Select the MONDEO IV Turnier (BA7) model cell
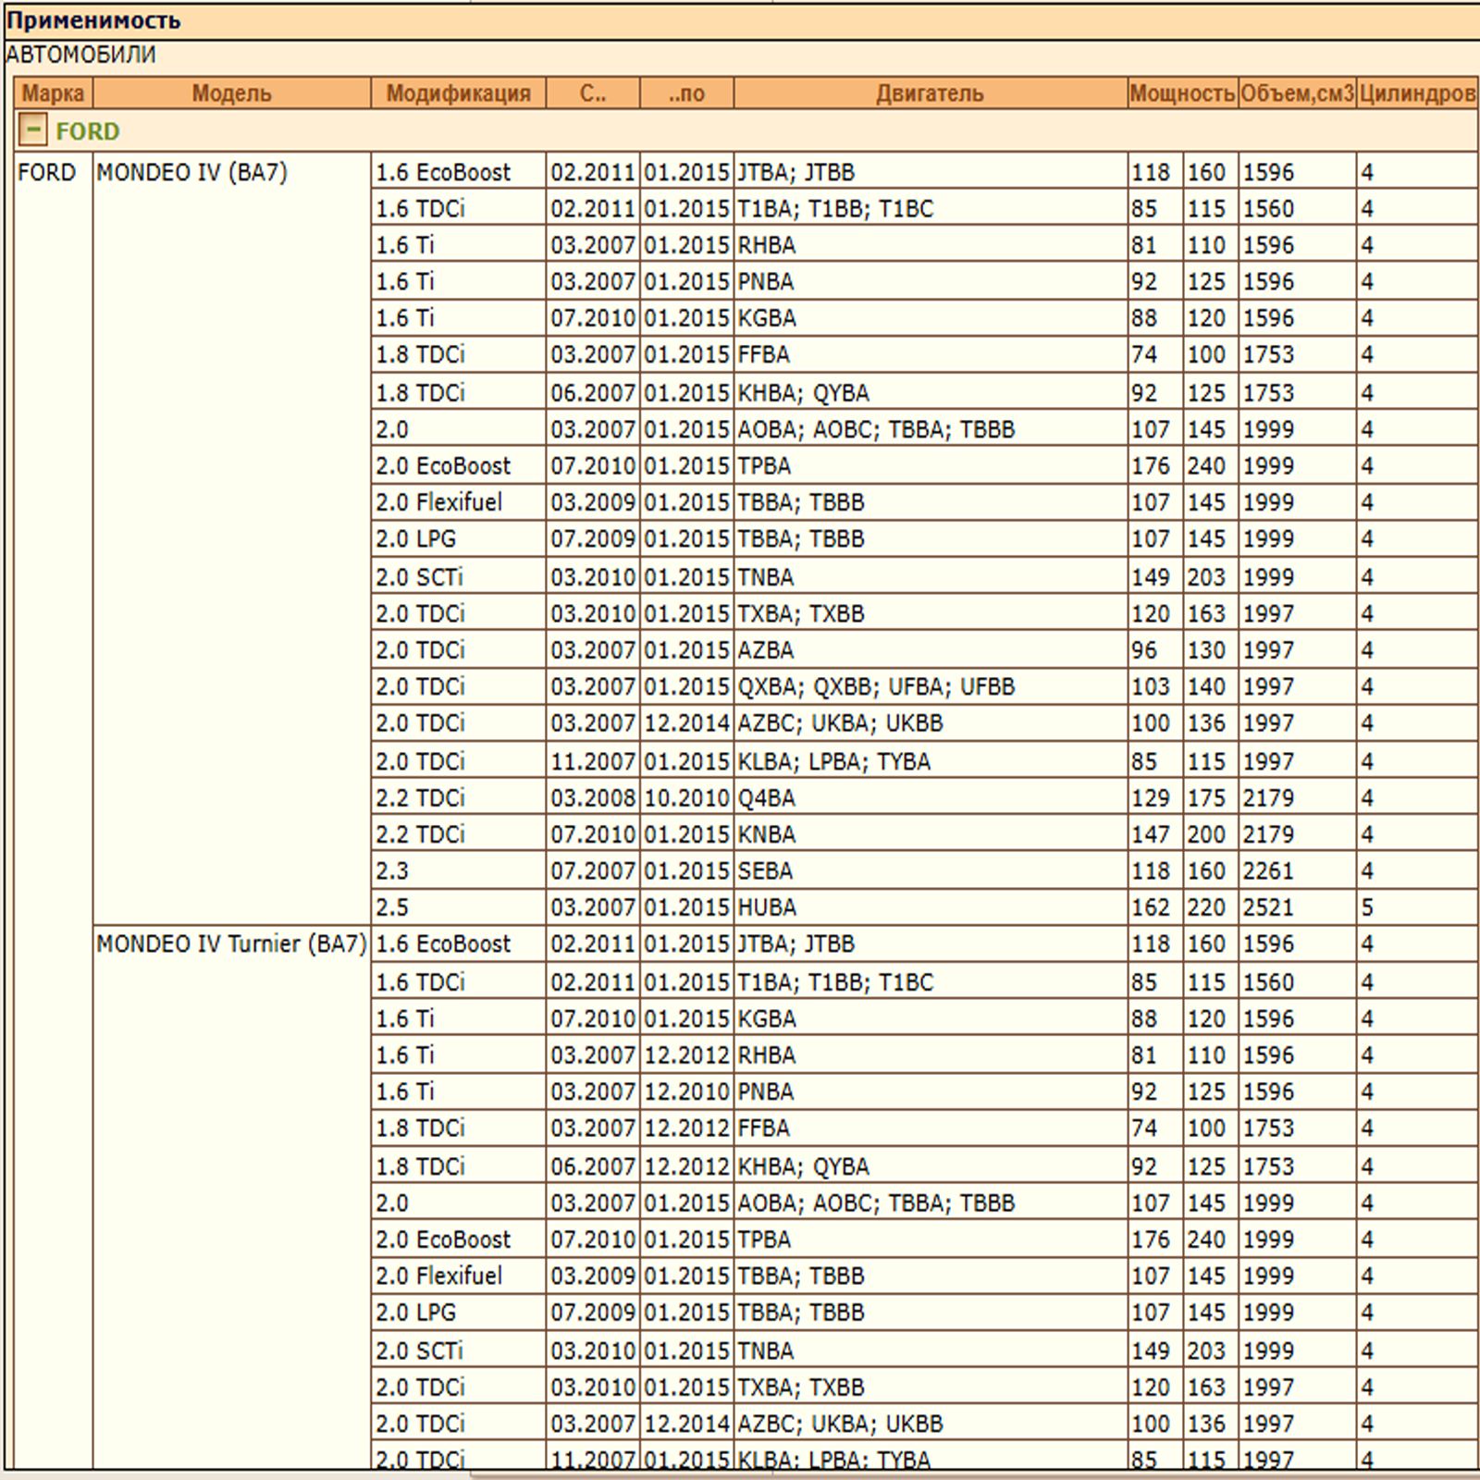The width and height of the screenshot is (1480, 1480). [231, 944]
